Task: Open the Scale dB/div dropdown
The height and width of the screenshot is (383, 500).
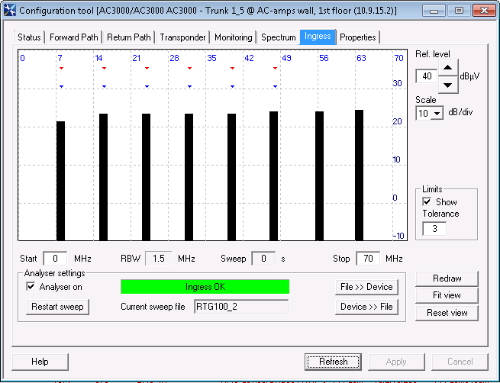Action: pyautogui.click(x=437, y=113)
